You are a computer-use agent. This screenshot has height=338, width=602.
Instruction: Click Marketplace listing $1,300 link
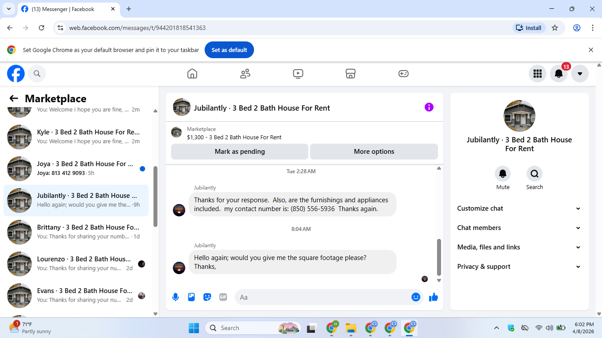pos(234,137)
